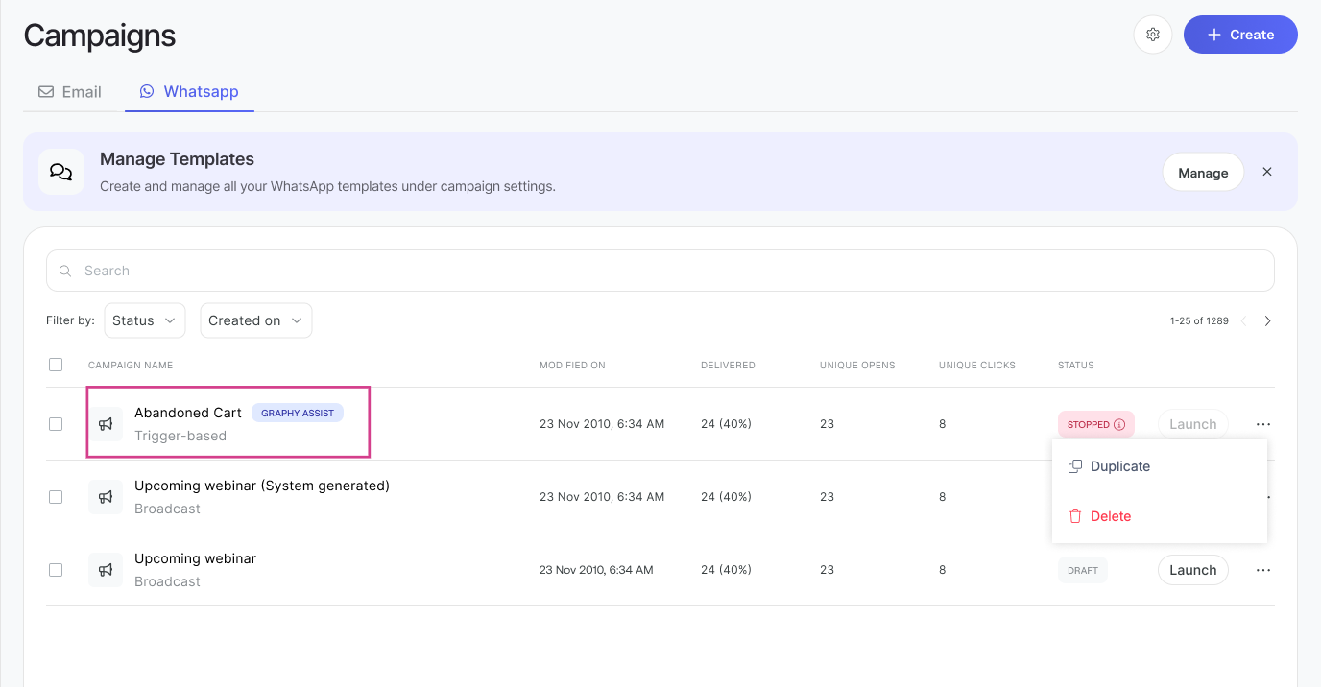1321x687 pixels.
Task: Click the megaphone icon for Abandoned Cart
Action: tap(106, 424)
